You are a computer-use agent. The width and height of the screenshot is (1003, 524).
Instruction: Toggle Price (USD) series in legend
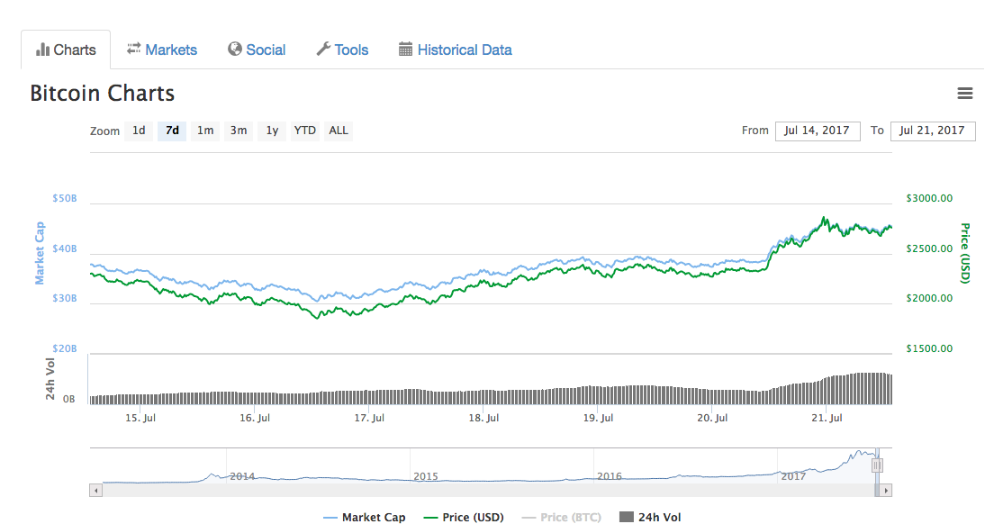click(x=464, y=517)
